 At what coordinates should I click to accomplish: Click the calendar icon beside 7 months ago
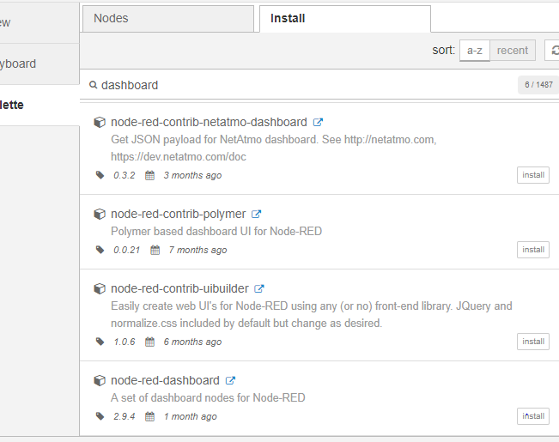[155, 250]
